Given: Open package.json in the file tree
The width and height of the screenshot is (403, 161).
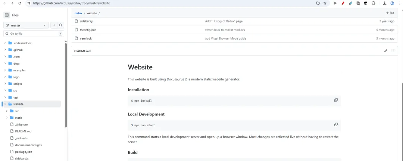Looking at the screenshot, I should click(24, 152).
